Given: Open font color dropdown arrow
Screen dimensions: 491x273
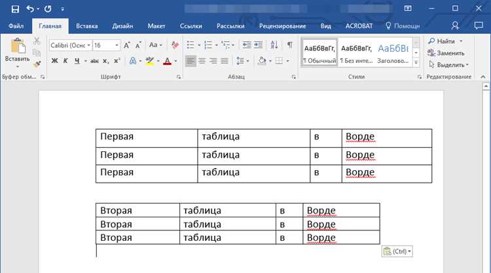Looking at the screenshot, I should point(175,61).
